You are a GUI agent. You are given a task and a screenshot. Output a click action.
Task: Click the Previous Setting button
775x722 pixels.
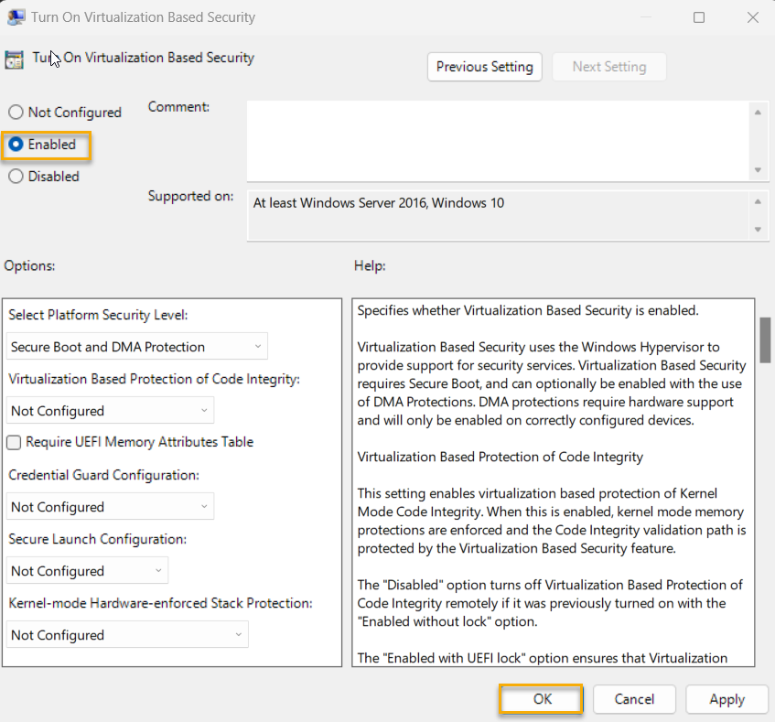point(484,66)
